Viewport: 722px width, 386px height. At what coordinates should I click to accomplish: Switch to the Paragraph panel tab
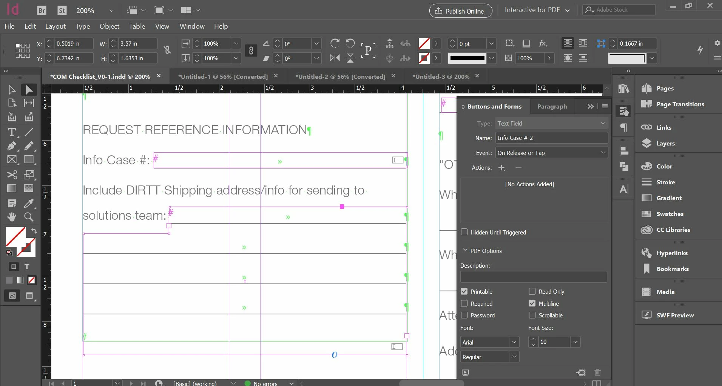tap(552, 107)
